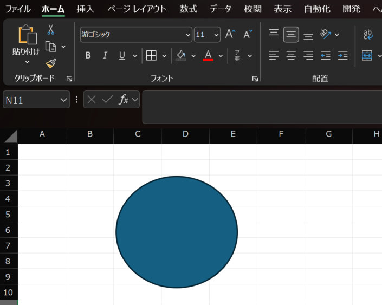Viewport: 382px width, 305px height.
Task: Apply borders with the grid icon
Action: pyautogui.click(x=151, y=56)
